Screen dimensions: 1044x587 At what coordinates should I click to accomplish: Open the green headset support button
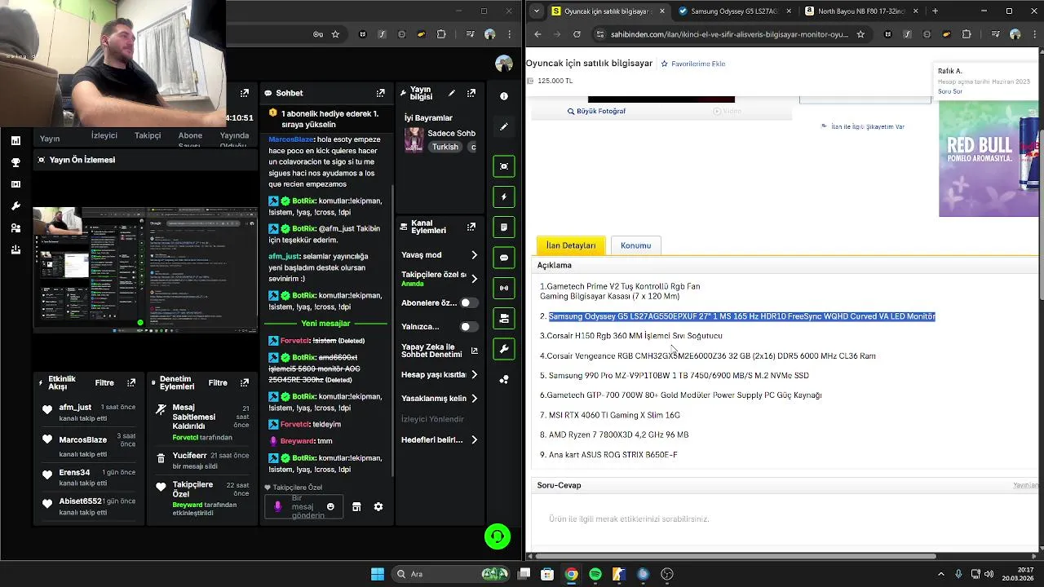point(498,536)
